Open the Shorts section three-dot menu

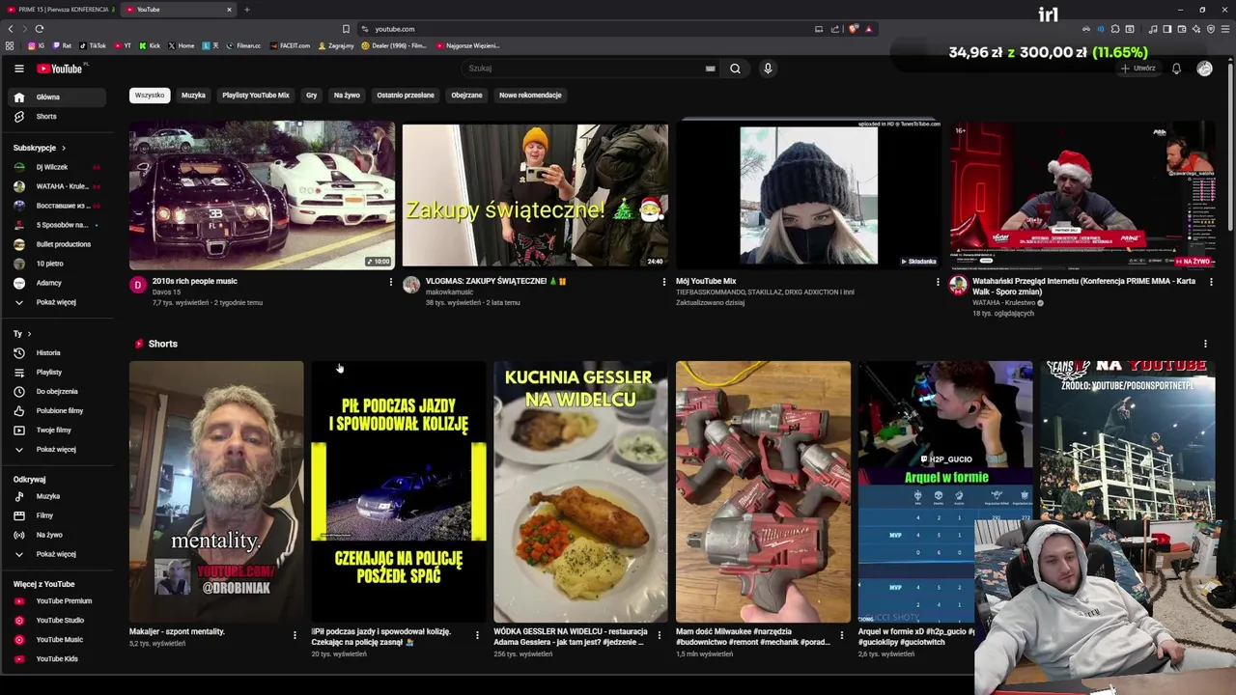coord(1205,344)
